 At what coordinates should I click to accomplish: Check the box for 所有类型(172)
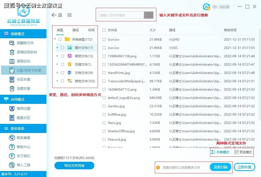(60, 40)
